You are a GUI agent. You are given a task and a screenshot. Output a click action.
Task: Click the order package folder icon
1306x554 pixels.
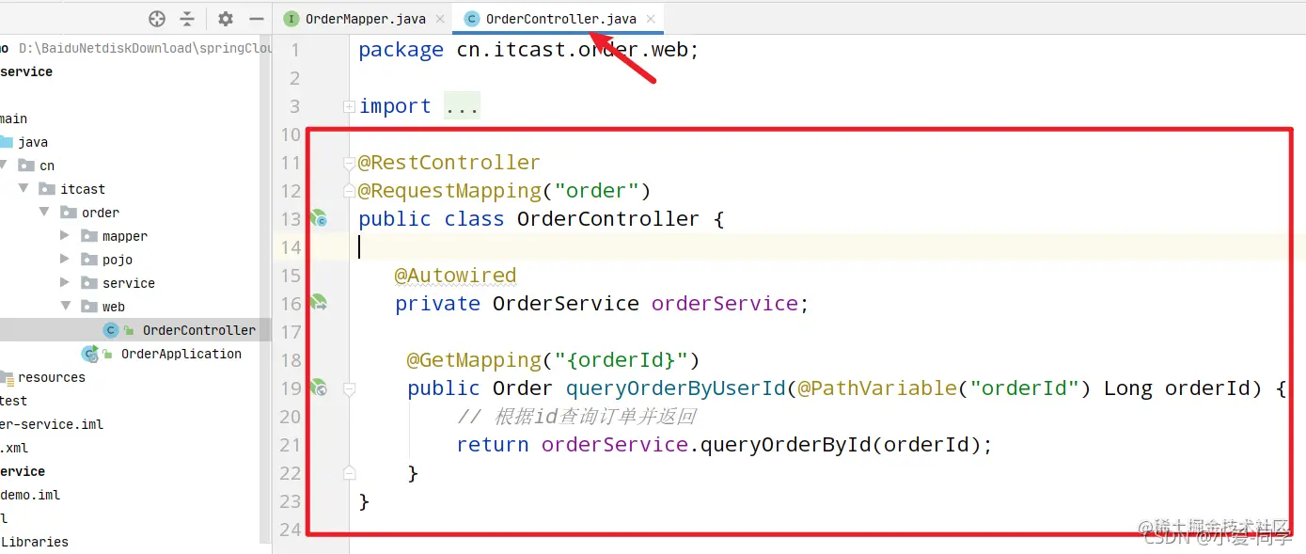point(69,213)
